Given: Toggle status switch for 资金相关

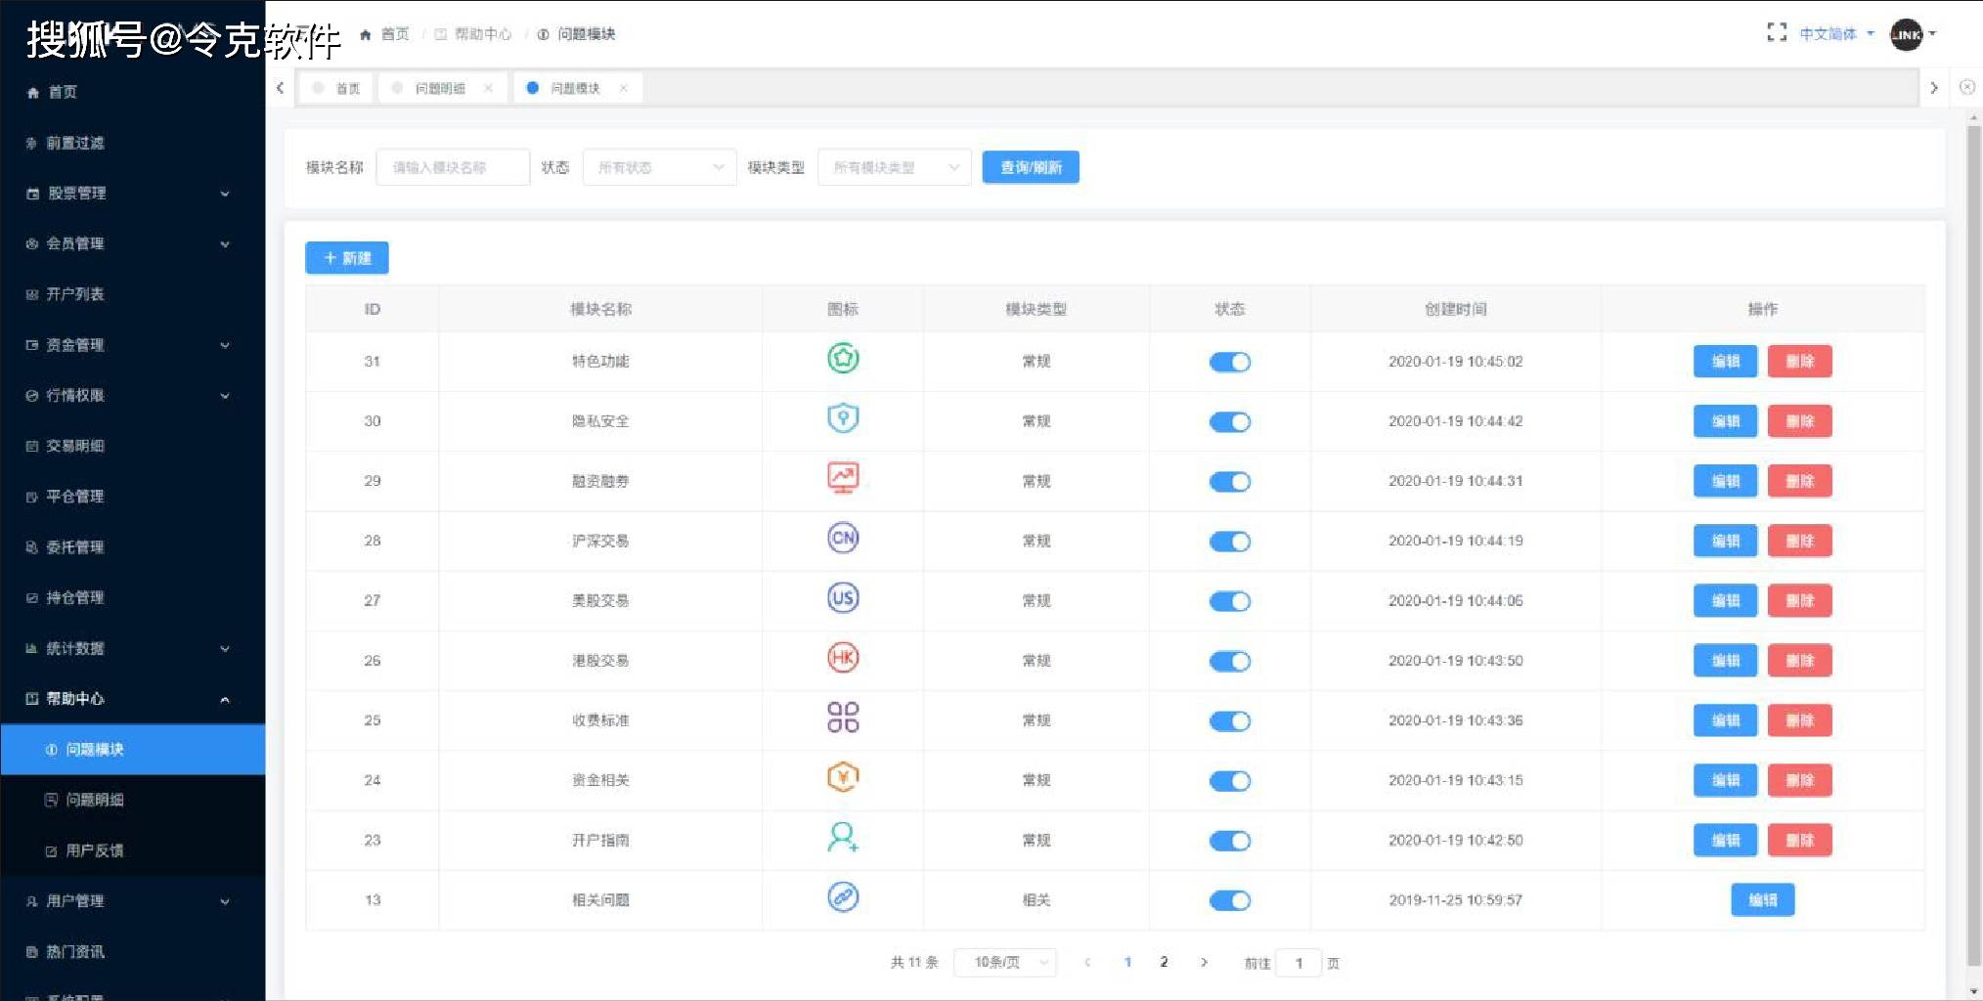Looking at the screenshot, I should click(1230, 781).
